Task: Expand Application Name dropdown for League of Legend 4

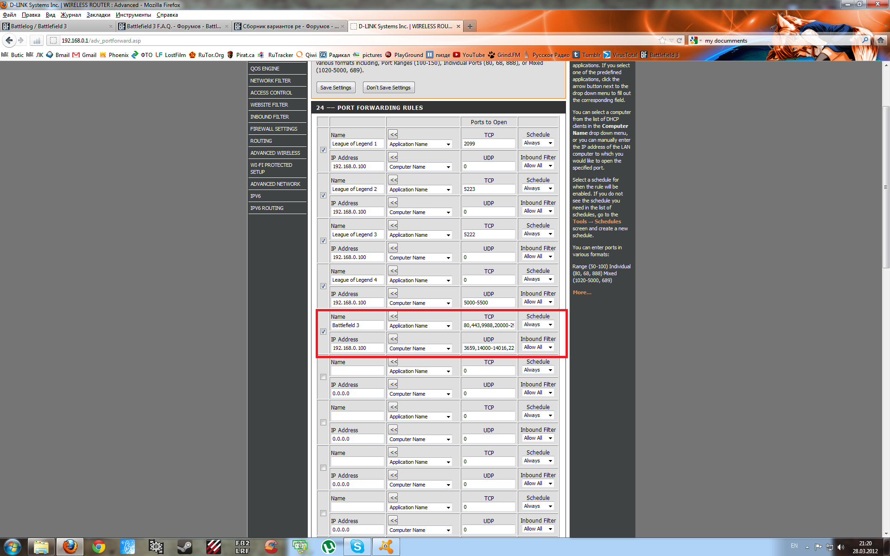Action: (x=420, y=280)
